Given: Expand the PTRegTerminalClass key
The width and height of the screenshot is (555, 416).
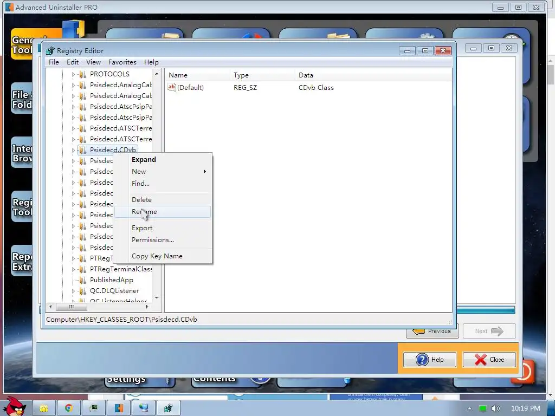Looking at the screenshot, I should pos(73,269).
